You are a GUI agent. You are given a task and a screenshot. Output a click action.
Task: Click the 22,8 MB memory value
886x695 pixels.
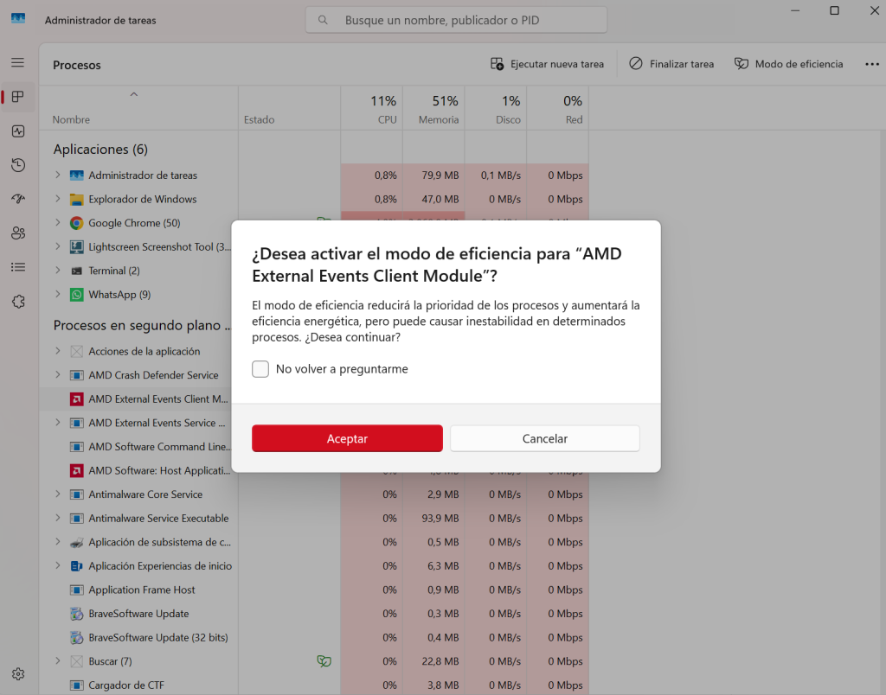coord(440,661)
